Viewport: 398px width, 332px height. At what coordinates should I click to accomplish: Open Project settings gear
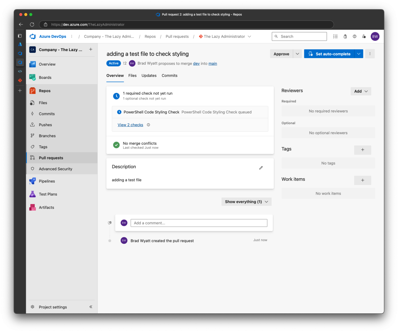32,307
